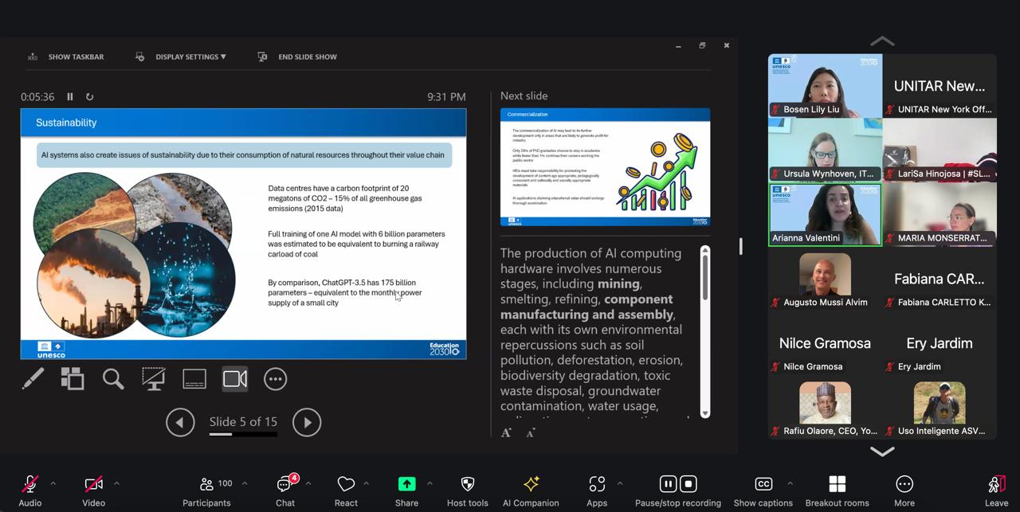Toggle subtitles icon in presenter view
This screenshot has width=1020, height=512.
194,379
